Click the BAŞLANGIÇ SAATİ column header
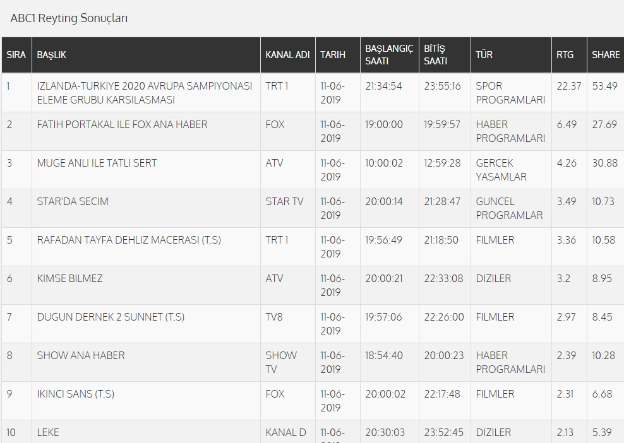 tap(389, 55)
